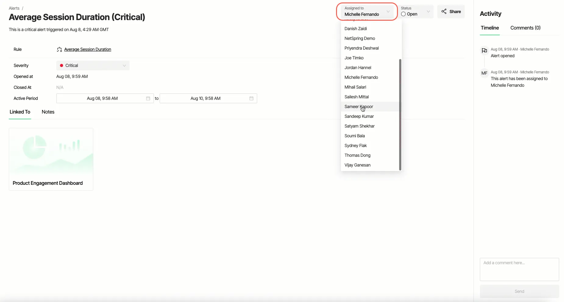Select NetSpring Demo from assignee list

(370, 38)
